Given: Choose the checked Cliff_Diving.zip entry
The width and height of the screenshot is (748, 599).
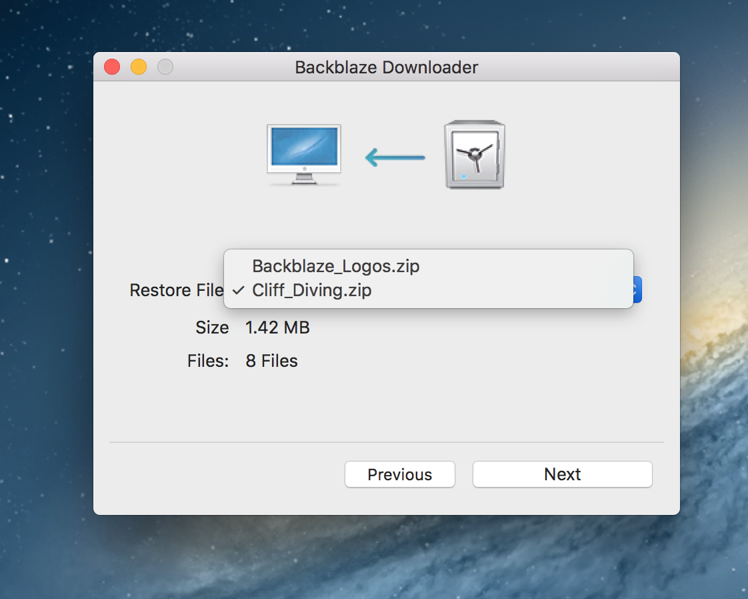Looking at the screenshot, I should click(x=429, y=290).
